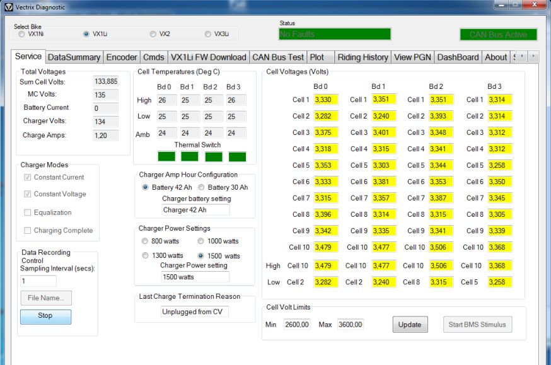The width and height of the screenshot is (551, 365).
Task: Go to the Riding History tab
Action: click(362, 57)
